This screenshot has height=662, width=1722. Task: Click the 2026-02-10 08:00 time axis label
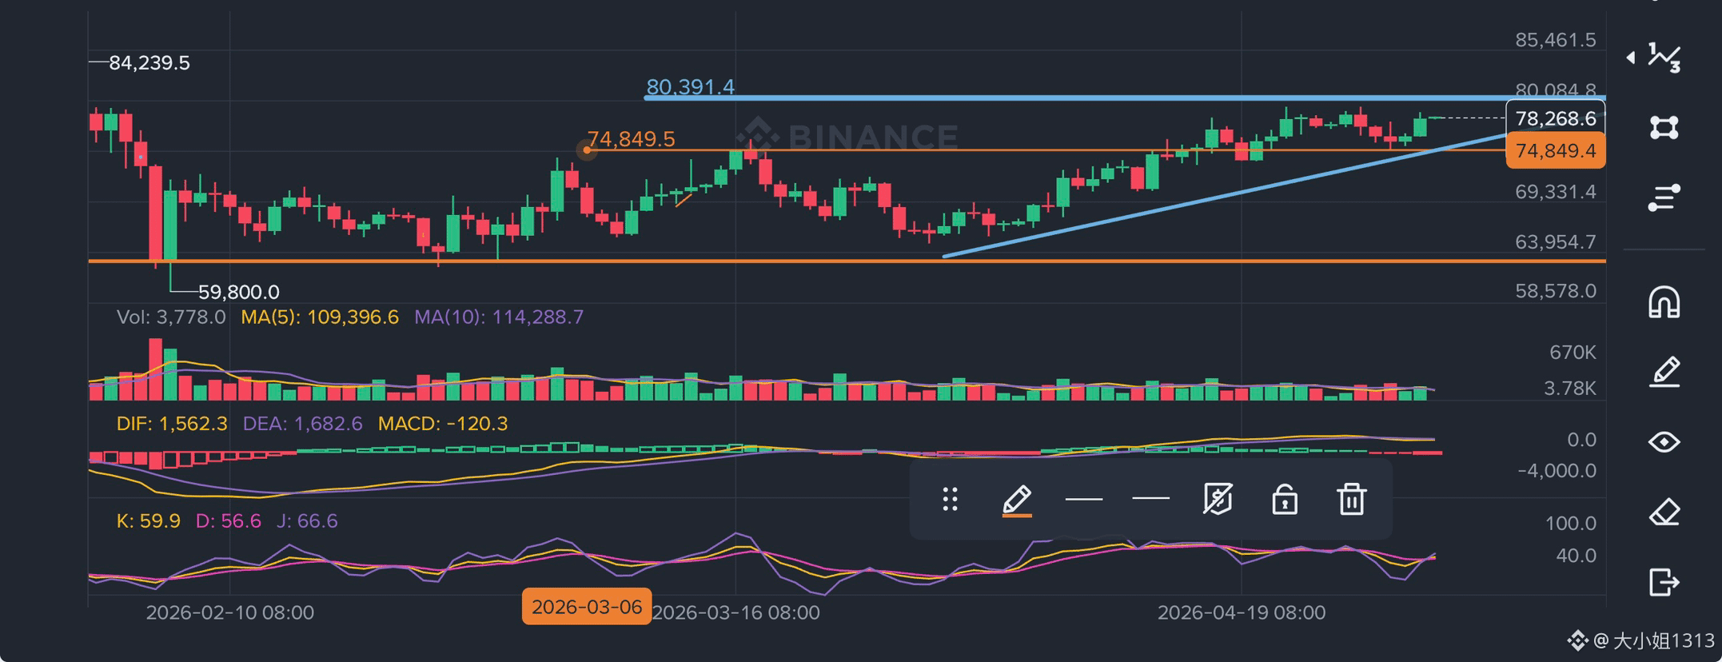tap(230, 612)
